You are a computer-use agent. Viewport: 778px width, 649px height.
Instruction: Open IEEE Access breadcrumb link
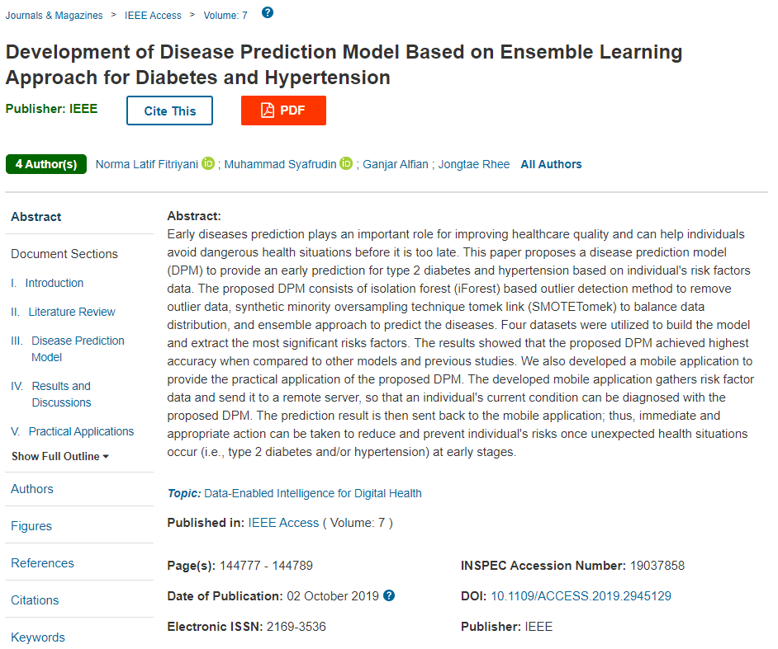coord(153,16)
